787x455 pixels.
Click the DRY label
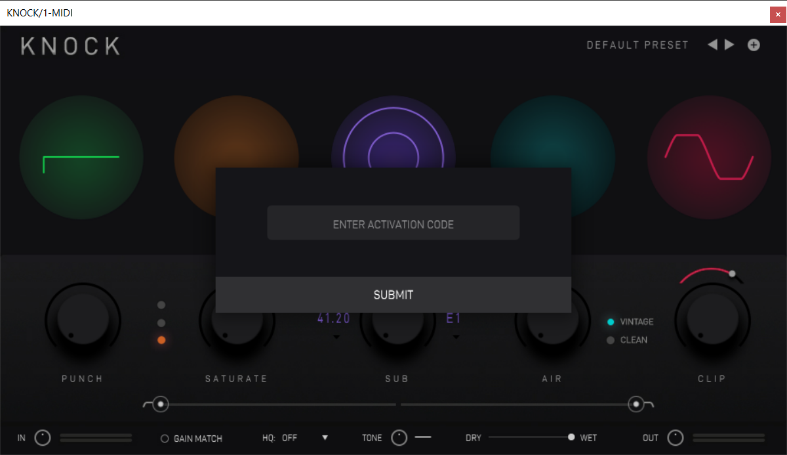click(x=474, y=438)
